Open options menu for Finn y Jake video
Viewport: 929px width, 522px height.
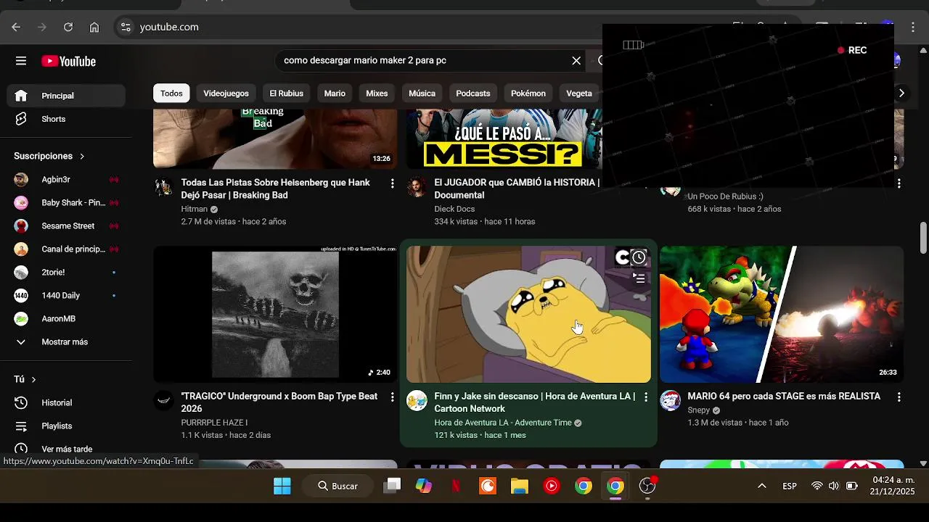tap(645, 397)
